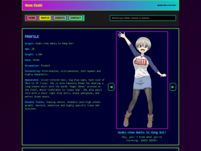Viewport: 201px width, 151px height.
Task: Click the previous image arrow button
Action: coord(111,87)
